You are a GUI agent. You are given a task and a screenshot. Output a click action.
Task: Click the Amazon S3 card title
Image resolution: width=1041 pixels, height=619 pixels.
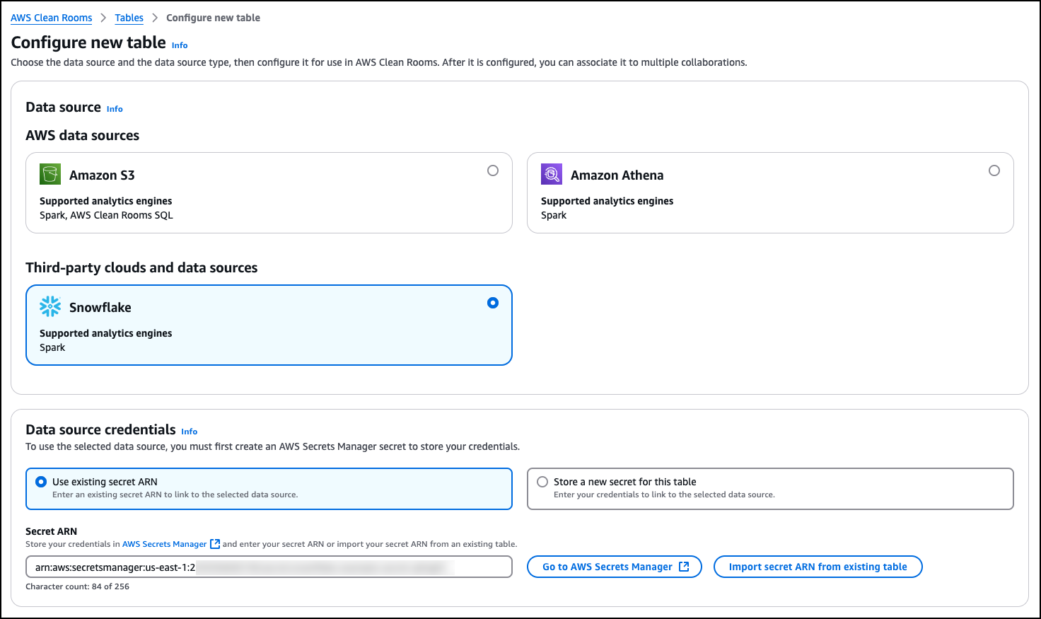tap(102, 175)
